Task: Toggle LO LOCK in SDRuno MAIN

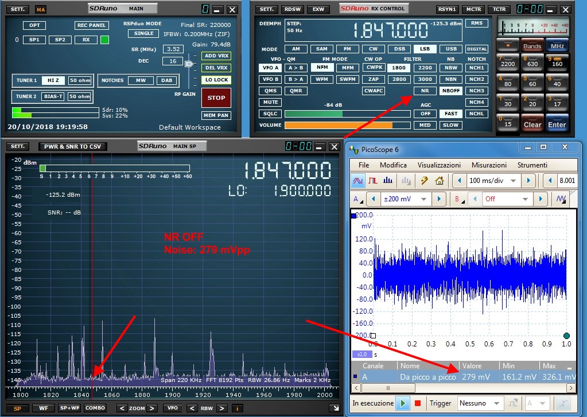Action: [216, 80]
